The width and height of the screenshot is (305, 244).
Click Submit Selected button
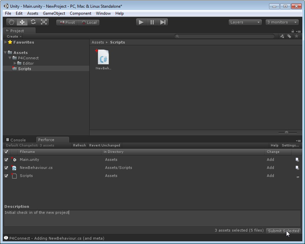pyautogui.click(x=284, y=231)
